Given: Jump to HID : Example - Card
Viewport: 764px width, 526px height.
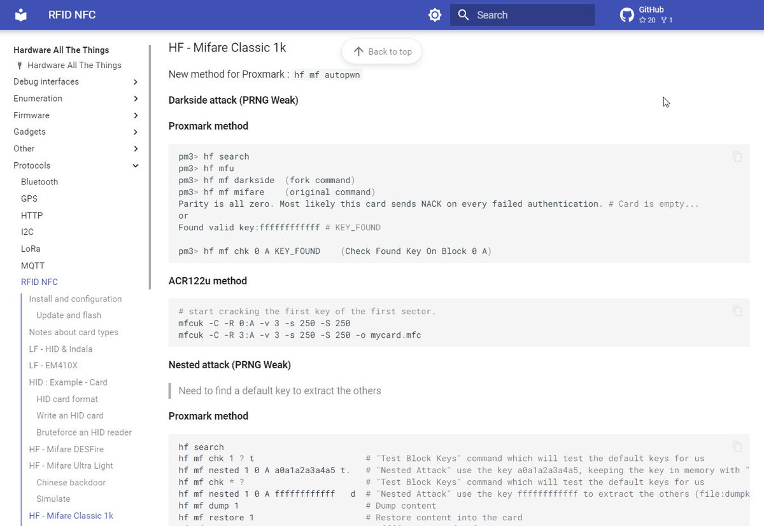Looking at the screenshot, I should [x=68, y=382].
